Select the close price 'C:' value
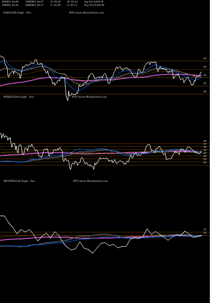Image resolution: width=210 pixels, height=303 pixels. (55, 5)
